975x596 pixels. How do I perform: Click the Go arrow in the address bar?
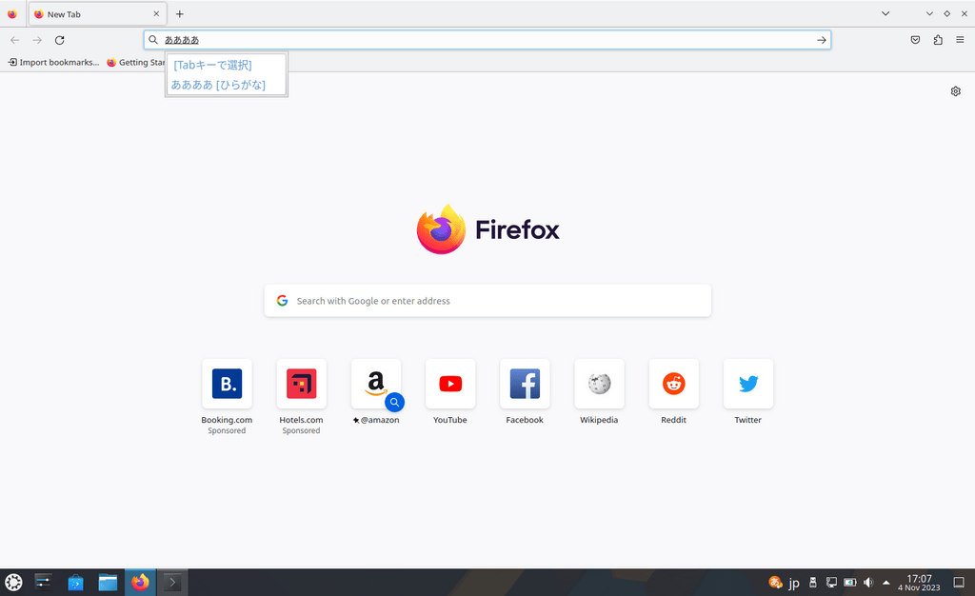[x=822, y=40]
